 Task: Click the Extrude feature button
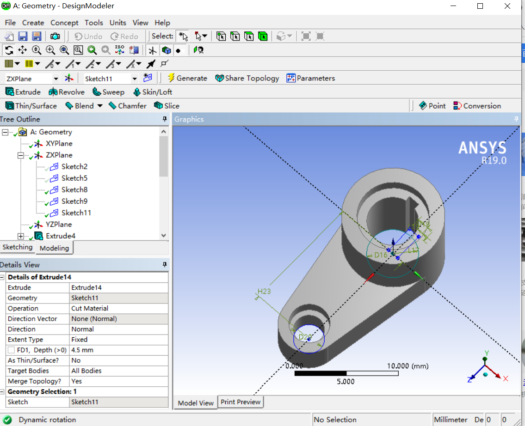[23, 92]
